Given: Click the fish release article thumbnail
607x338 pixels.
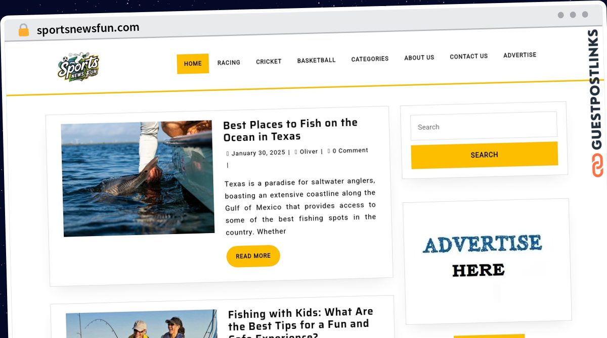Looking at the screenshot, I should (138, 178).
